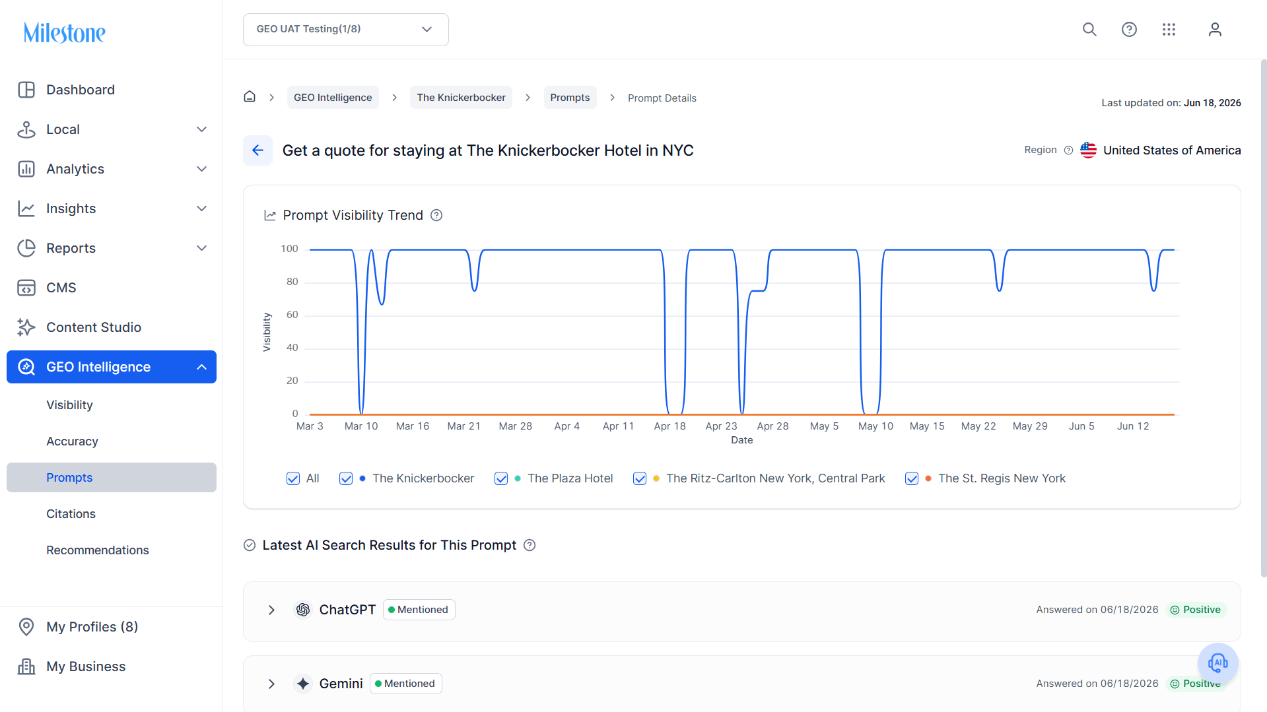Uncheck The Ritz-Carlton New York series checkbox
1267x712 pixels.
[x=640, y=478]
